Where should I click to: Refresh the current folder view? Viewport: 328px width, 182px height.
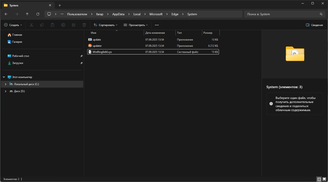pyautogui.click(x=38, y=14)
